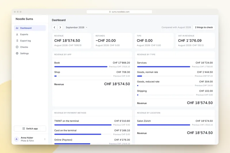Click the Exports download icon
Image resolution: width=230 pixels, height=153 pixels.
click(17, 34)
